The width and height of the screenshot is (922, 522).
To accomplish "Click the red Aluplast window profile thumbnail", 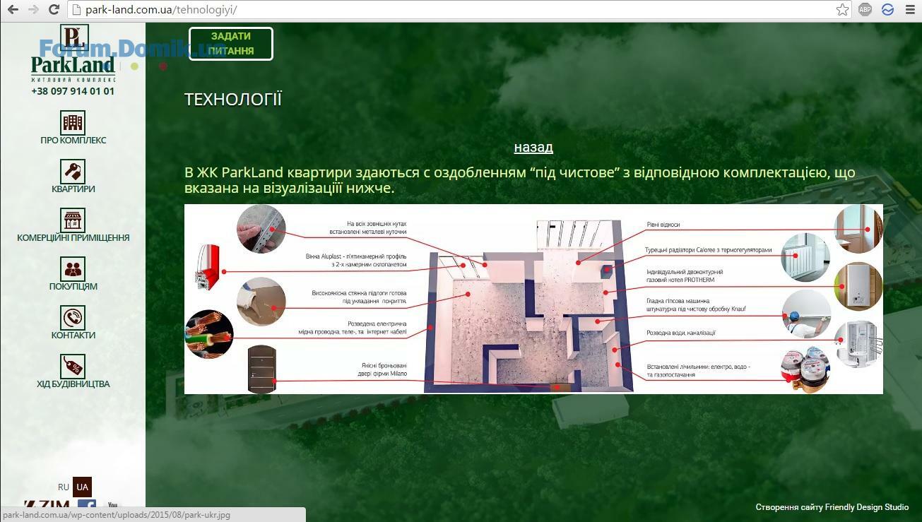I will pos(207,267).
